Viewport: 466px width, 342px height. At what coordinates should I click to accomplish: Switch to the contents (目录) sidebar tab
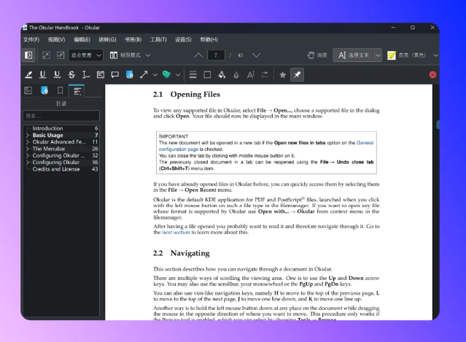(77, 90)
